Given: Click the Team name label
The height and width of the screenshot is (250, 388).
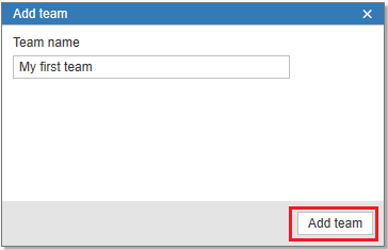Looking at the screenshot, I should click(x=46, y=42).
